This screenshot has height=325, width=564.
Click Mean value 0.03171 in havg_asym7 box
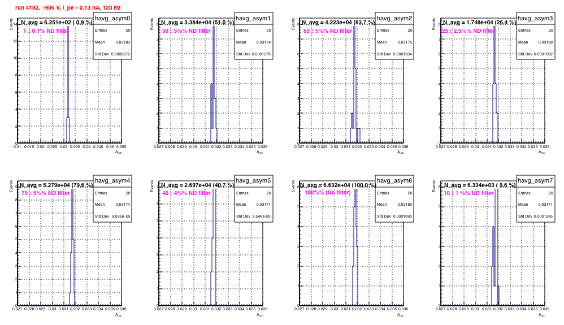(x=546, y=205)
